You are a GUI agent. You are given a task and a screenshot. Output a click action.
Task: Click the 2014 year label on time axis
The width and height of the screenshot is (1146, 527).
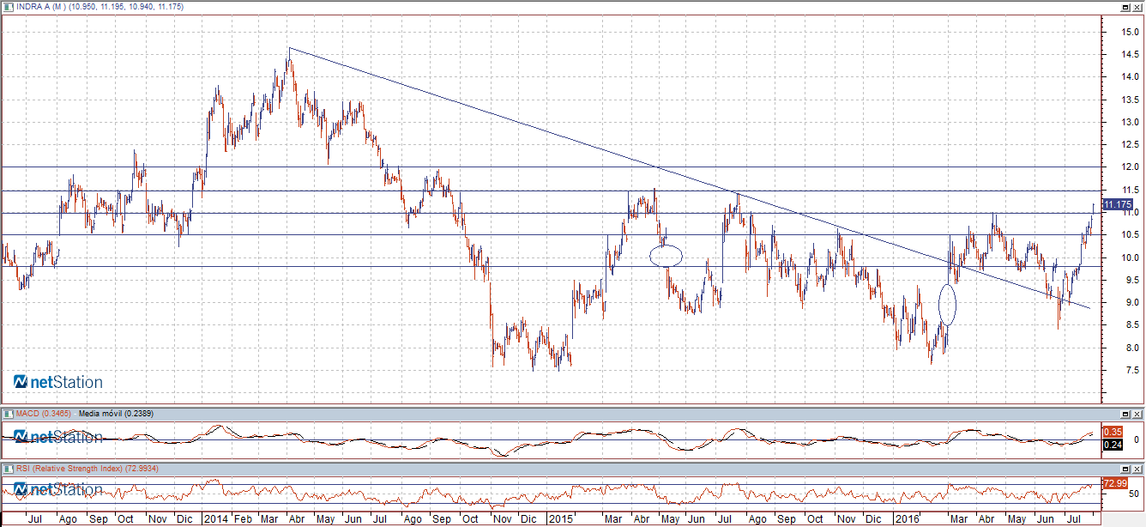pos(214,520)
